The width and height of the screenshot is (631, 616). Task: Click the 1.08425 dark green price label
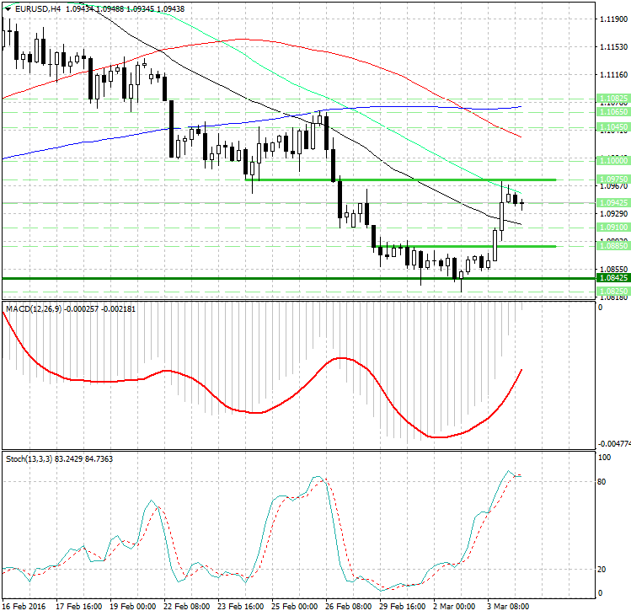[x=611, y=277]
